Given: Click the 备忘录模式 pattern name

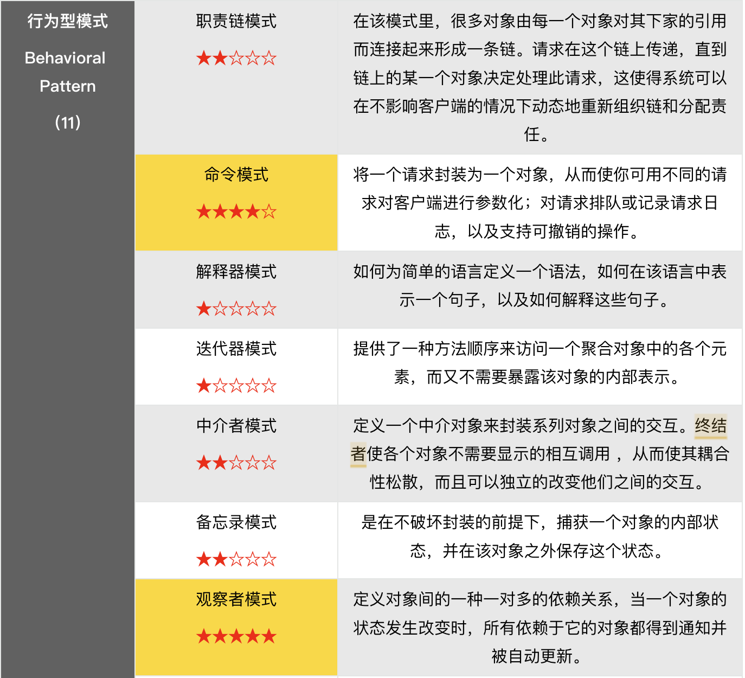Looking at the screenshot, I should [x=236, y=522].
